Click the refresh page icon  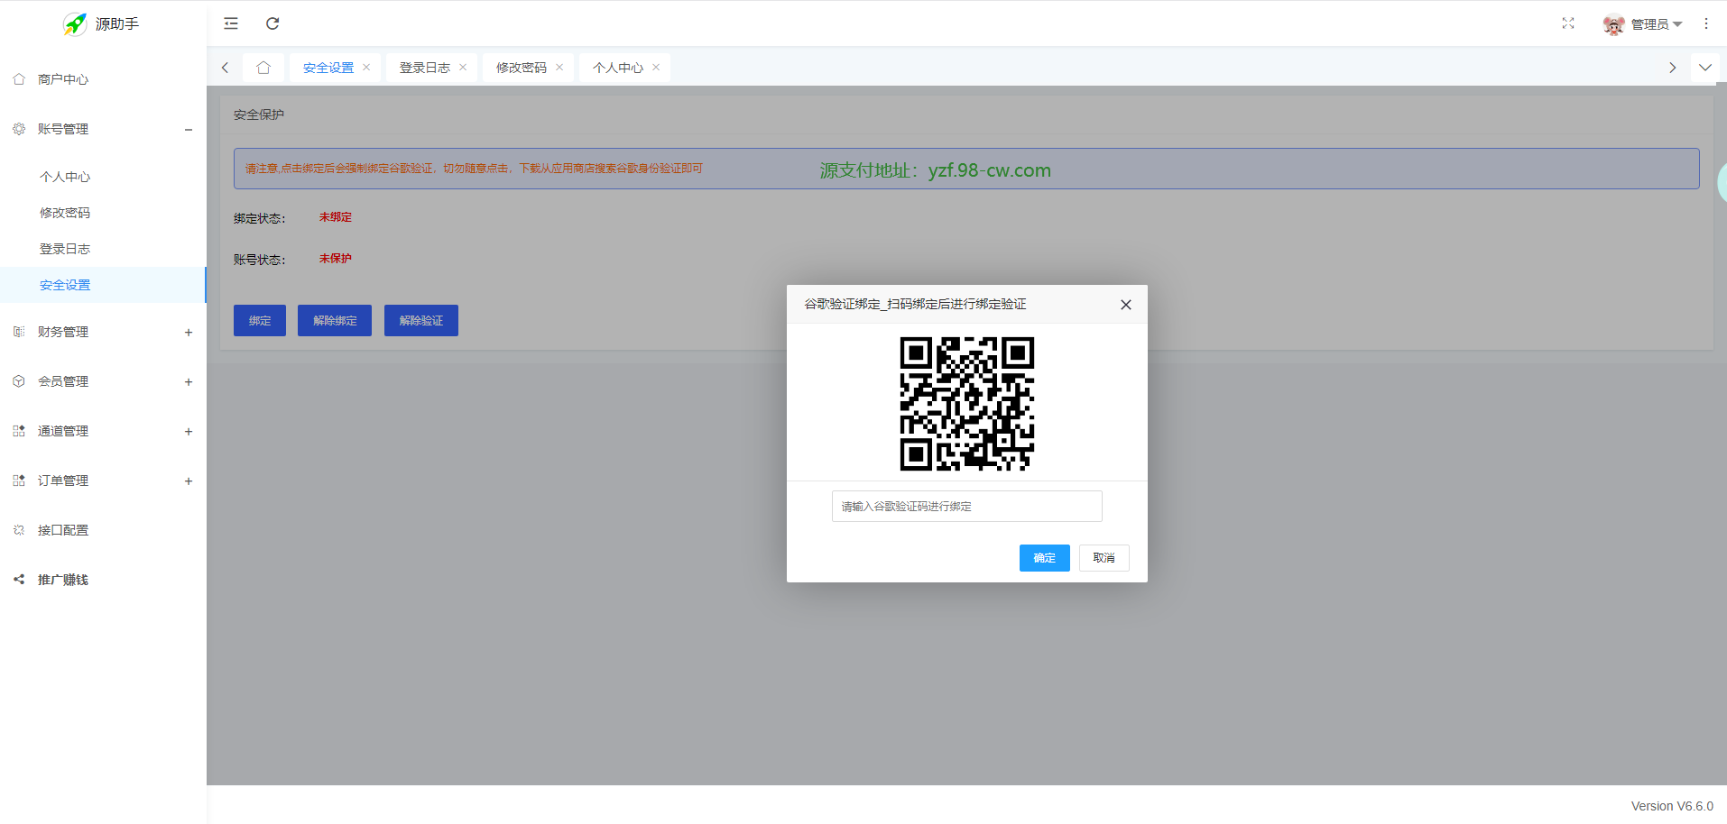pos(272,23)
